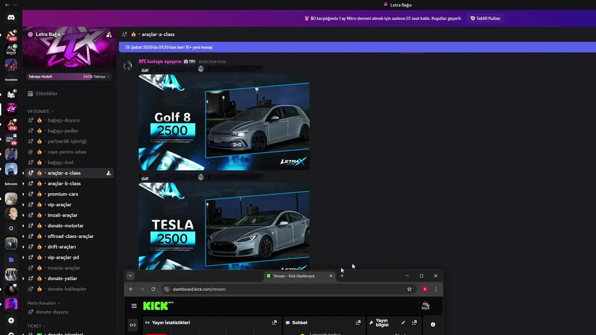Image resolution: width=596 pixels, height=335 pixels.
Task: Click the Kick logo in dashboard
Action: pos(158,306)
